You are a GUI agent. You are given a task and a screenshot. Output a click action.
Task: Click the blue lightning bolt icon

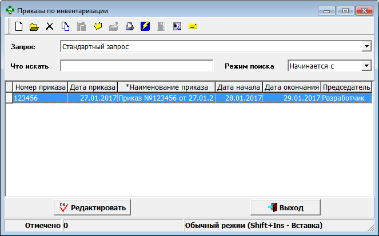pos(145,26)
